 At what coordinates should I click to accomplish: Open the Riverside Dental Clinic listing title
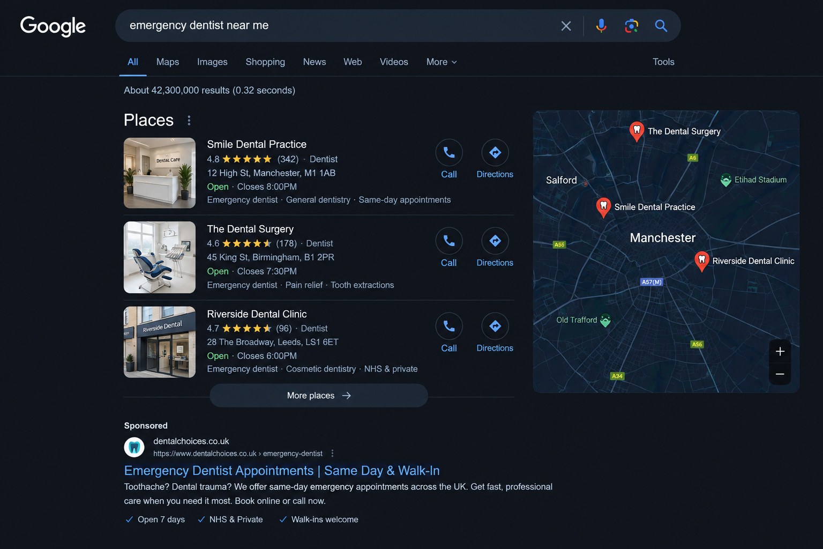(257, 314)
